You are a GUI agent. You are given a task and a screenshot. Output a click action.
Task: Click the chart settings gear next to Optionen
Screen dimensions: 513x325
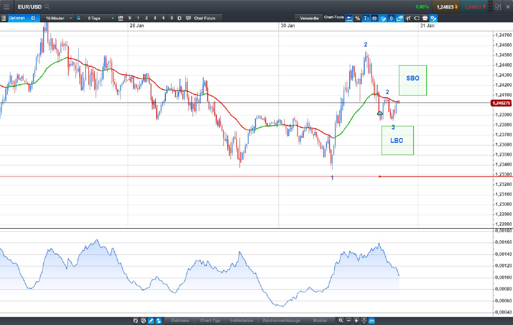tap(33, 18)
